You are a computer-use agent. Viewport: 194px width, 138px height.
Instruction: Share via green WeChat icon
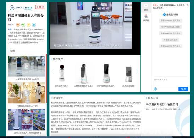coord(23,25)
